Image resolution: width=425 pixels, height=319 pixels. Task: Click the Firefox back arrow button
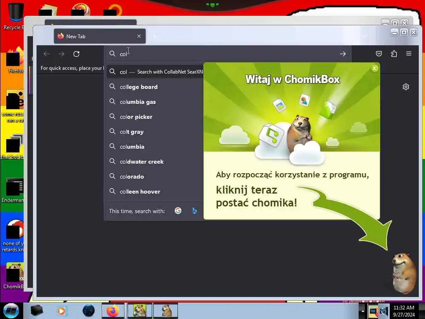46,54
